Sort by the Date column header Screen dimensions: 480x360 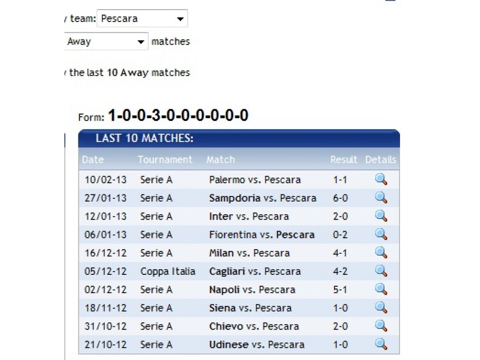pyautogui.click(x=93, y=160)
